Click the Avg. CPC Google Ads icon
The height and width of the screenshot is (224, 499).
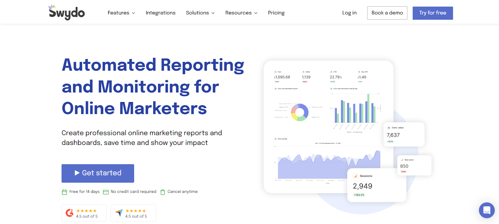point(359,72)
